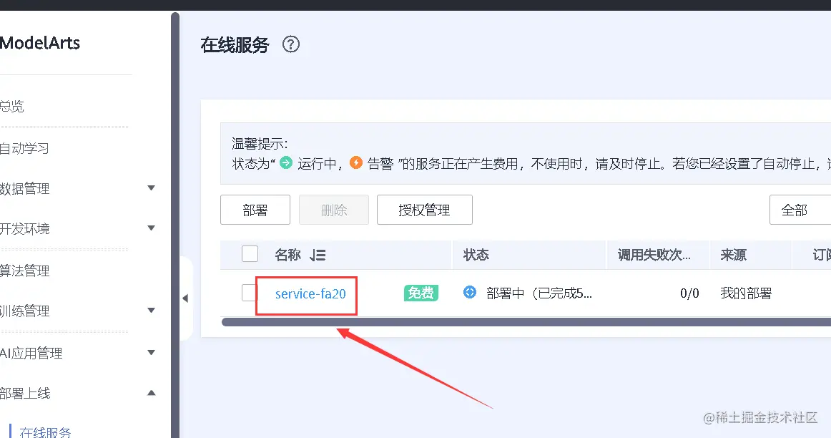This screenshot has width=831, height=438.
Task: Open 总览 in the sidebar
Action: [x=11, y=106]
